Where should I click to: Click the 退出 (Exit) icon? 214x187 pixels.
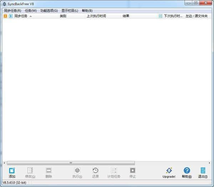click(x=203, y=170)
